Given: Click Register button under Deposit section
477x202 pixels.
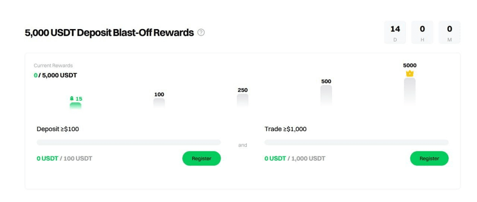Looking at the screenshot, I should 202,158.
